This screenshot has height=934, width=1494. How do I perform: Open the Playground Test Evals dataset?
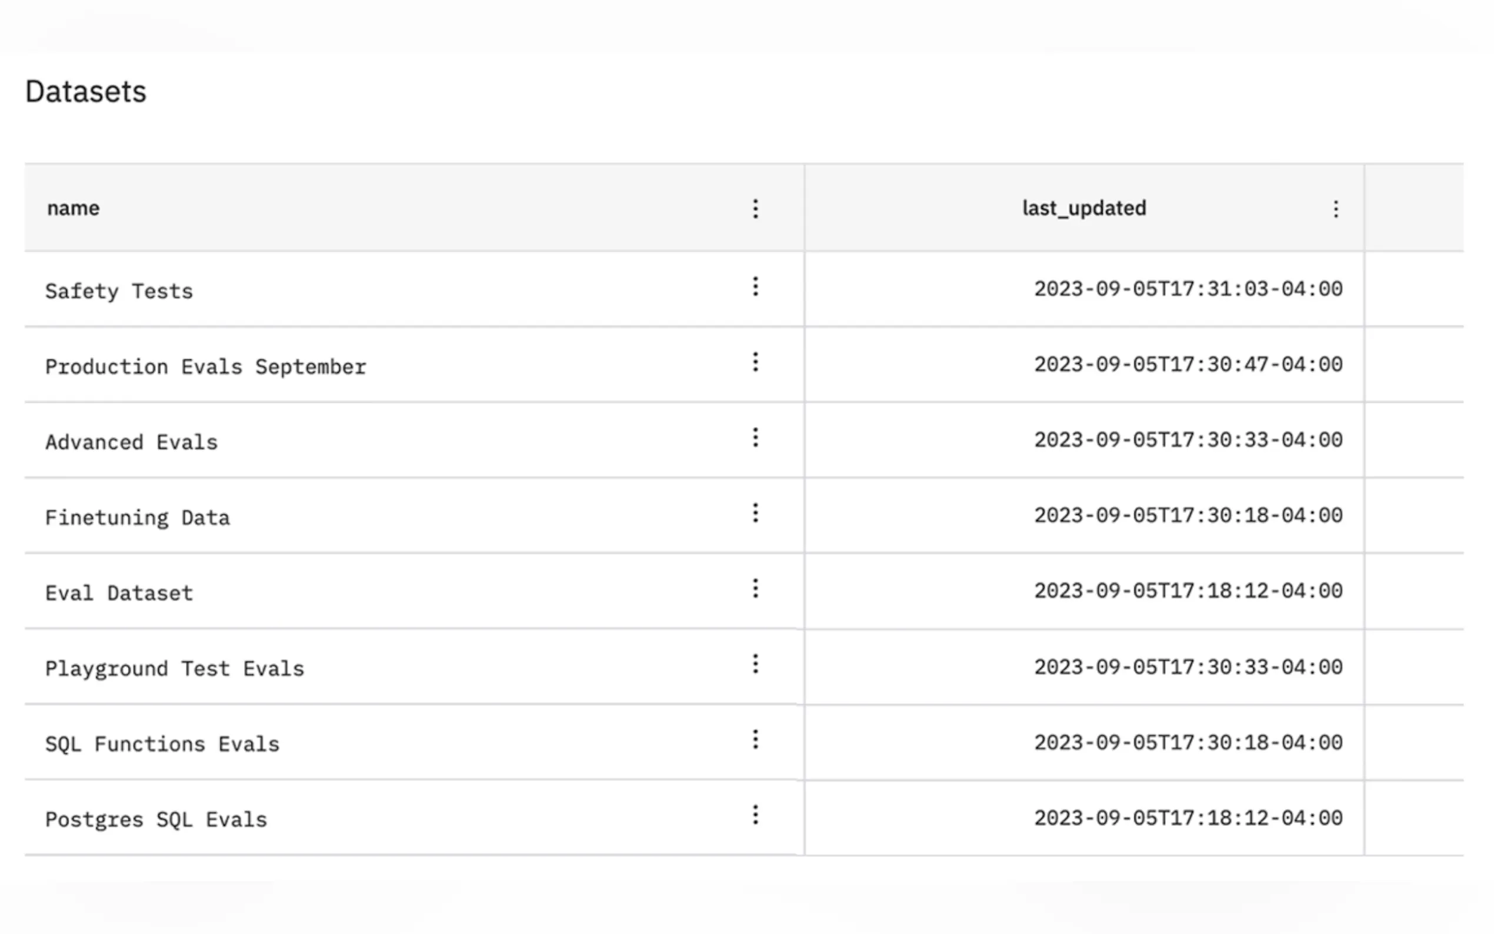[175, 669]
